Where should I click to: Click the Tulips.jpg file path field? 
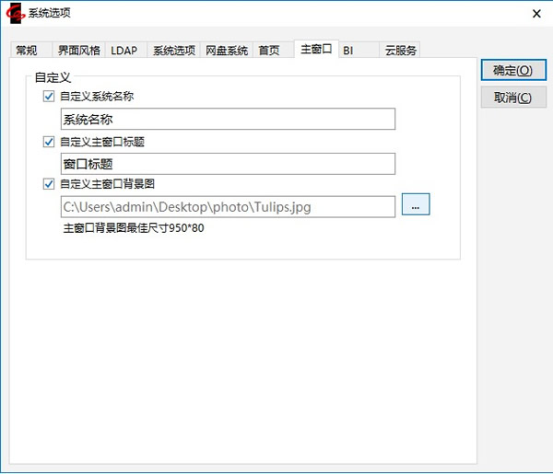(x=227, y=207)
